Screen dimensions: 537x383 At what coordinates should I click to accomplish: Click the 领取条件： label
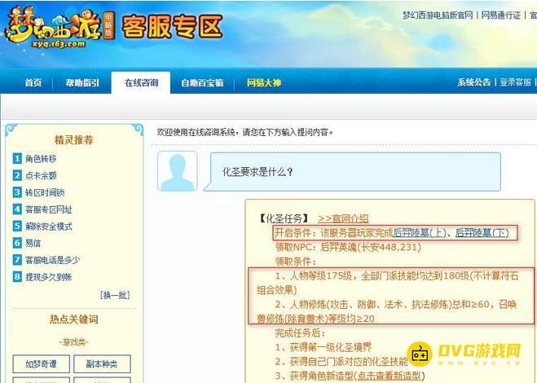(x=296, y=262)
